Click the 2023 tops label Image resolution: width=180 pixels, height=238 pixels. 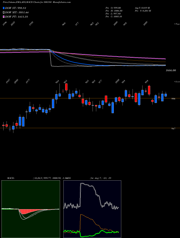13,23
